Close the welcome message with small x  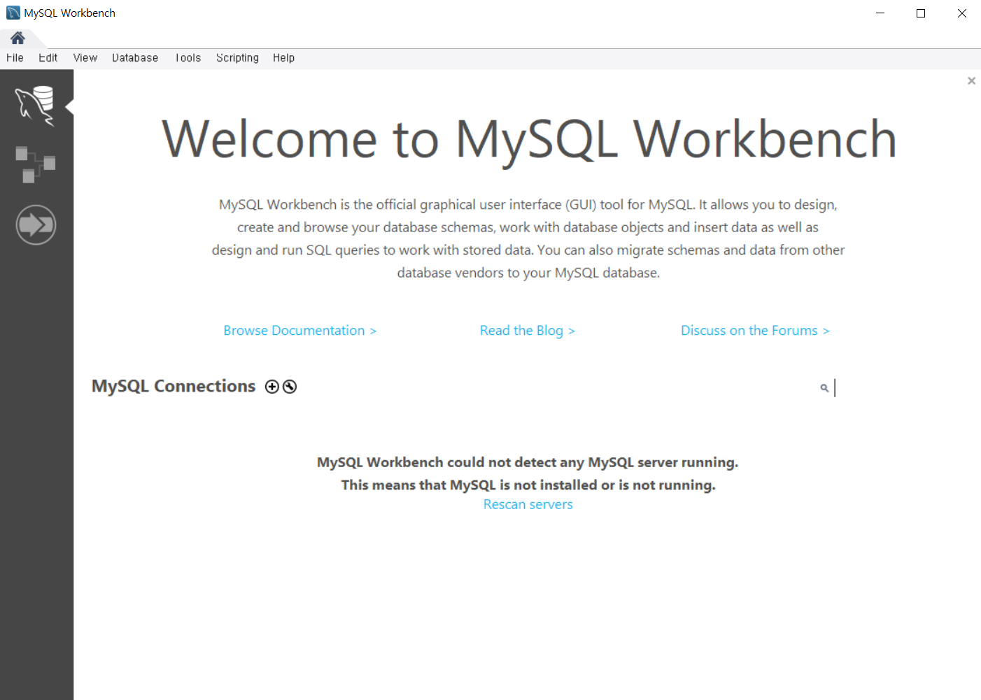click(971, 81)
